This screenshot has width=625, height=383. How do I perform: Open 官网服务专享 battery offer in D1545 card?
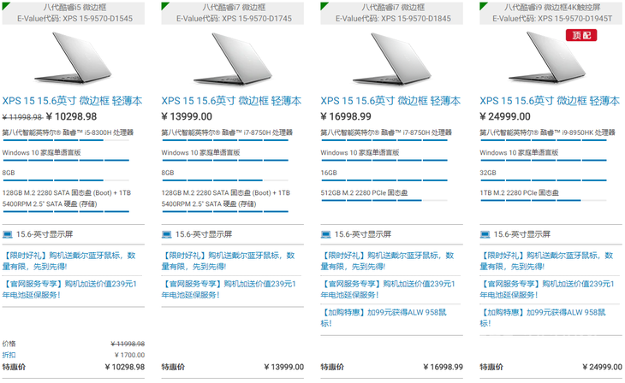(69, 290)
